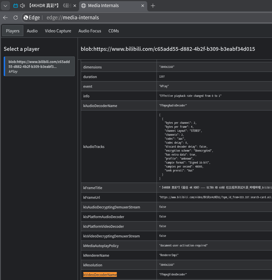The image size is (272, 280).
Task: Select the bilibili blob player entry
Action: [x=39, y=66]
